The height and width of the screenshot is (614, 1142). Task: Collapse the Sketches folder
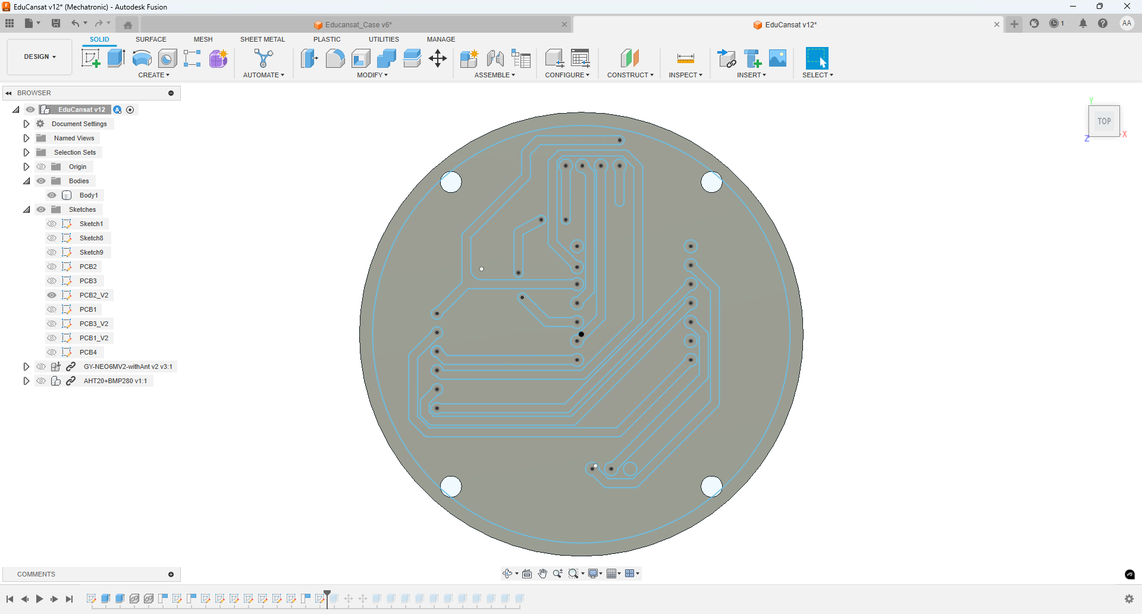(26, 209)
